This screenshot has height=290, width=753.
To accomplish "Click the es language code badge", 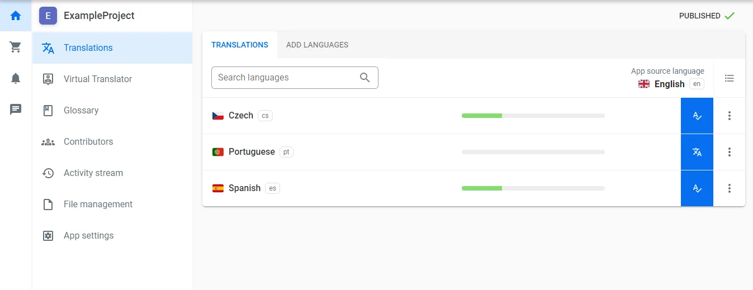I will [272, 188].
